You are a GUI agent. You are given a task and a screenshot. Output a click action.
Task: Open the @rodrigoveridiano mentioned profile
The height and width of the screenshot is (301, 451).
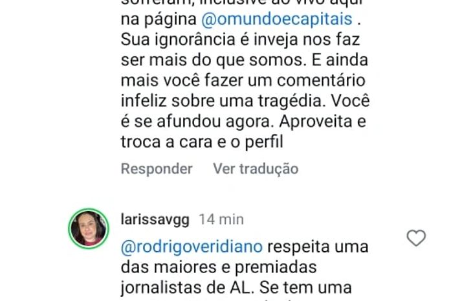(192, 247)
